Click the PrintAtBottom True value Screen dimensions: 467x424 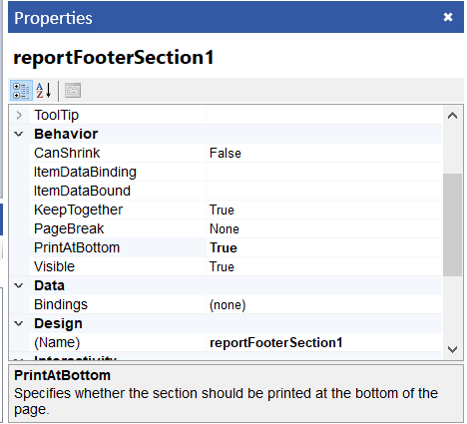pos(324,248)
